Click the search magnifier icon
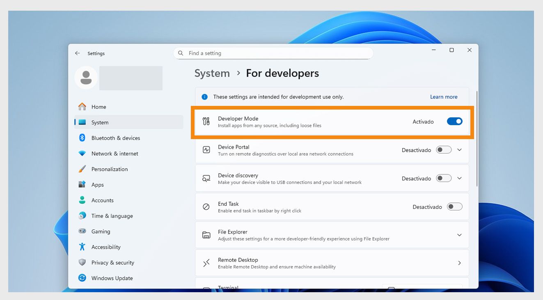 tap(181, 53)
